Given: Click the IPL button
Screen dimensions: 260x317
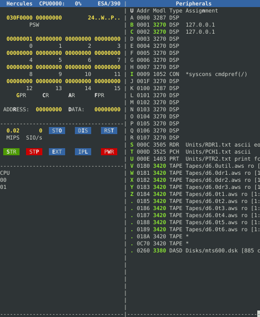Looking at the screenshot, I should [83, 151].
